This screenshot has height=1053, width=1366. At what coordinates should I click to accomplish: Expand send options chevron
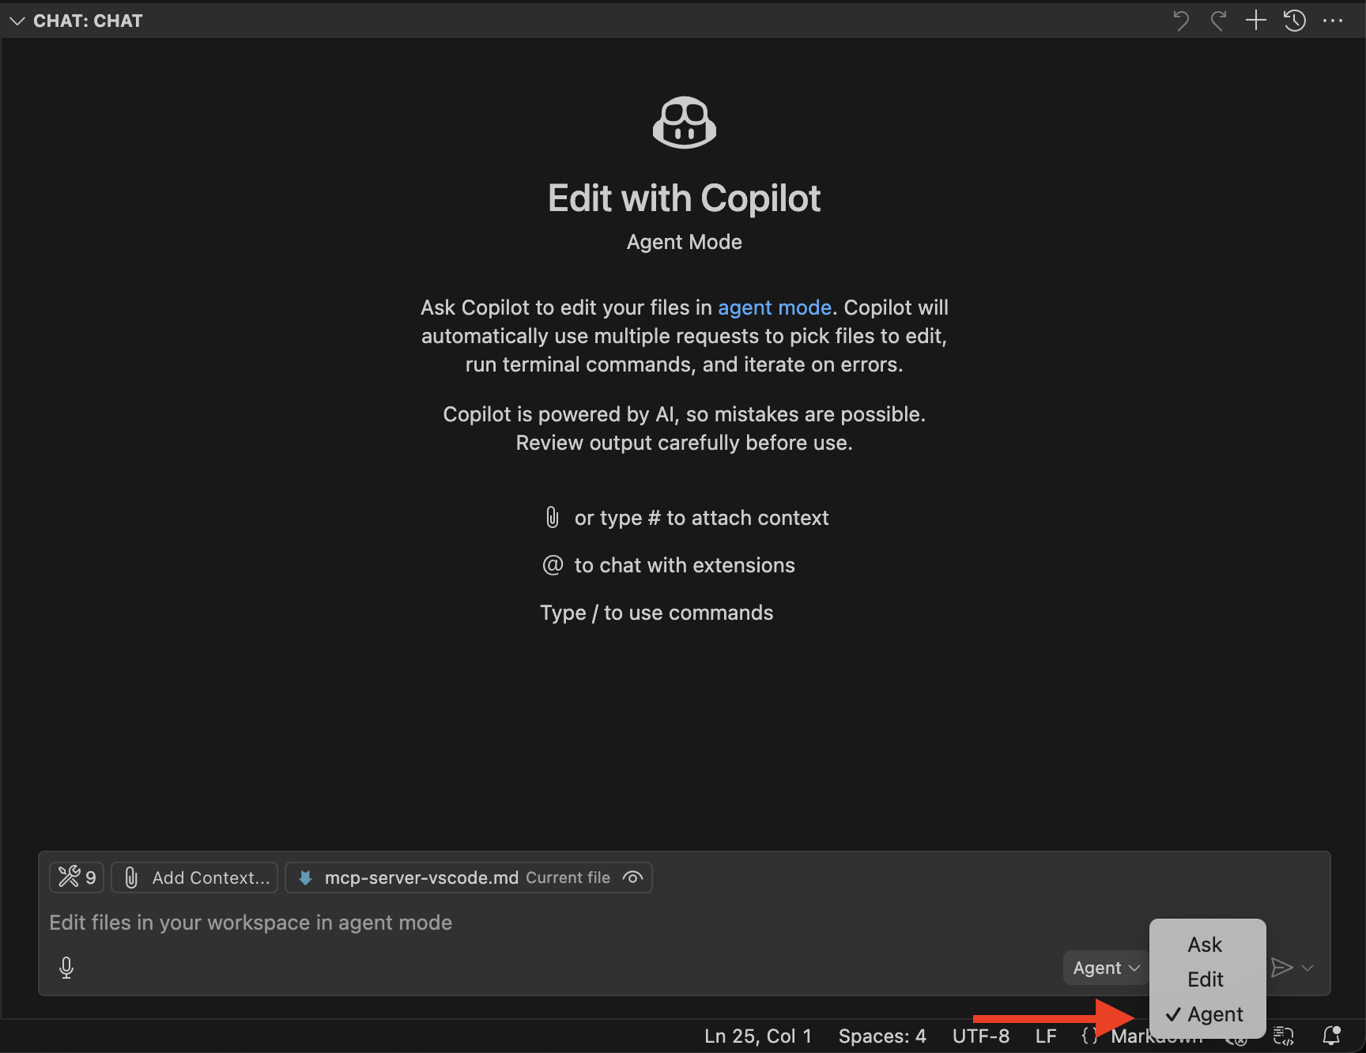coord(1308,968)
